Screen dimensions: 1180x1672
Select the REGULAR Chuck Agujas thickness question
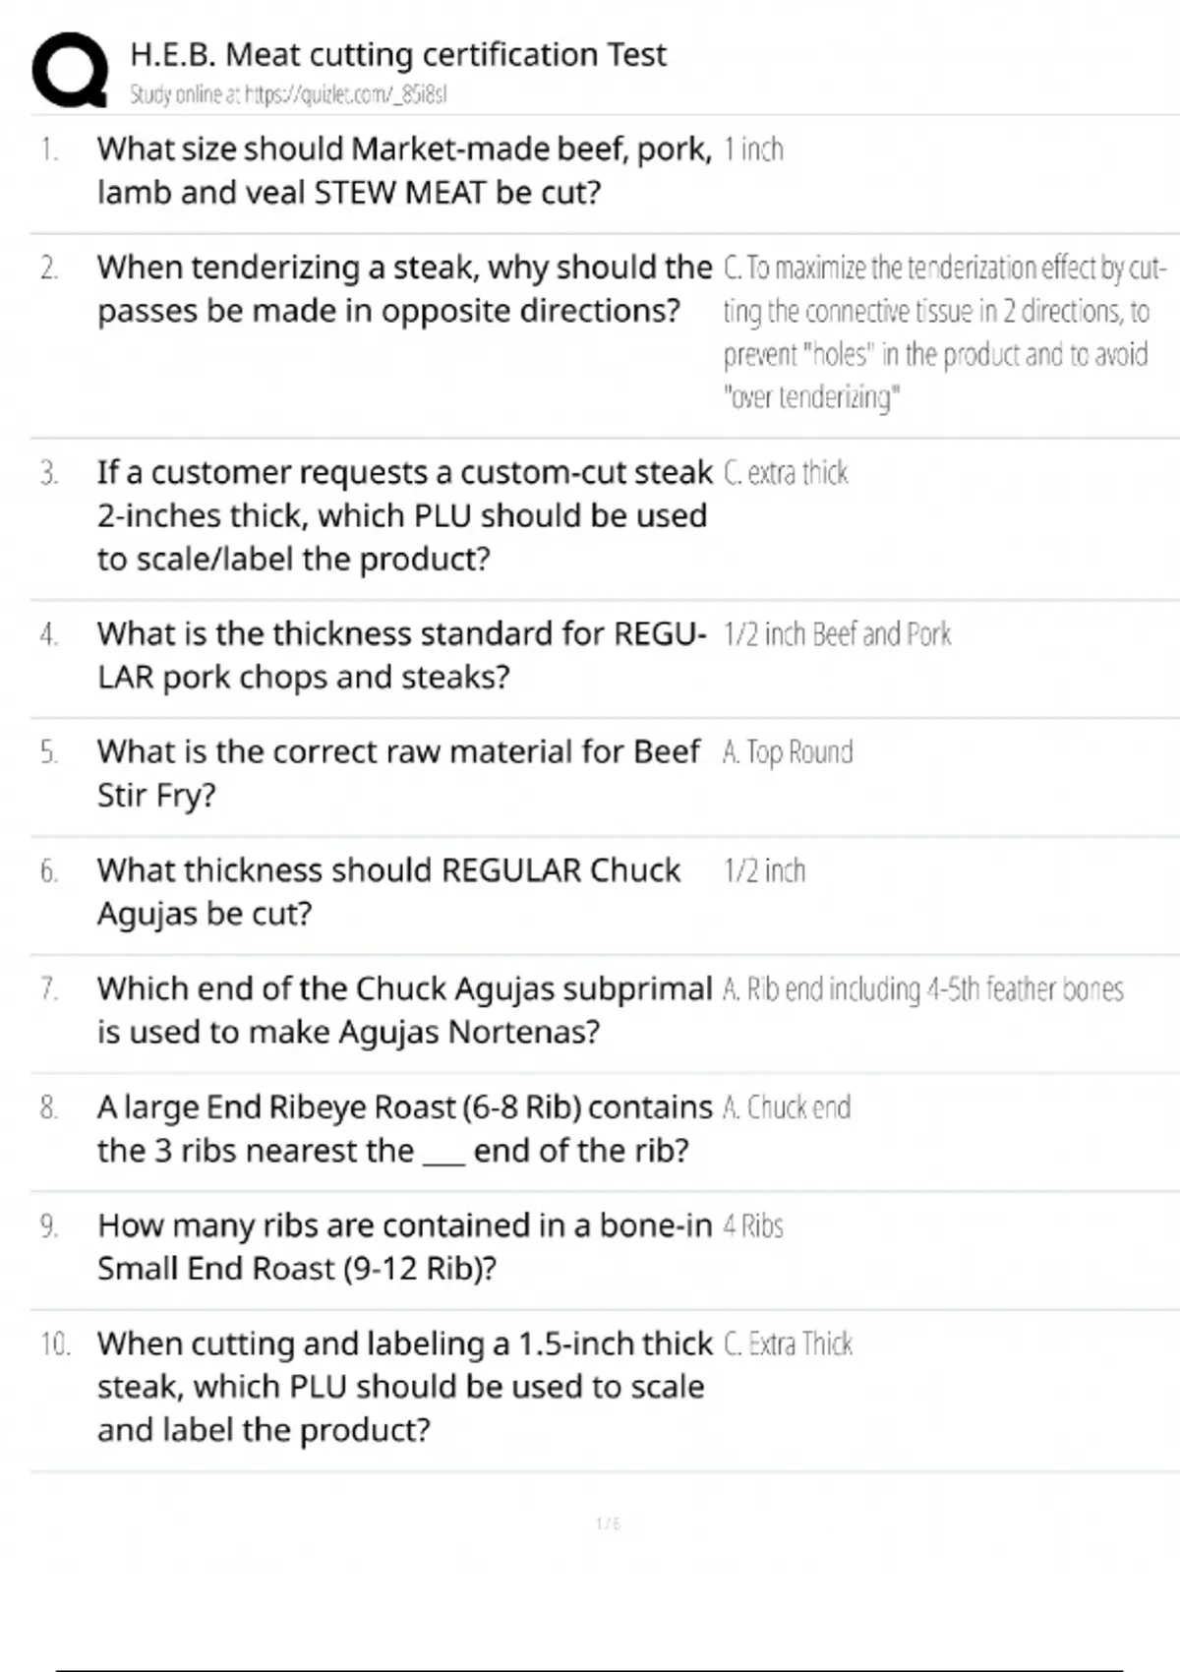point(388,891)
